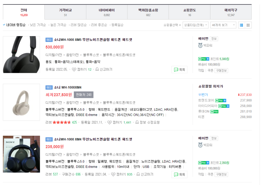Switch to 해외직구 tab
This screenshot has width=262, height=185.
[x=231, y=12]
